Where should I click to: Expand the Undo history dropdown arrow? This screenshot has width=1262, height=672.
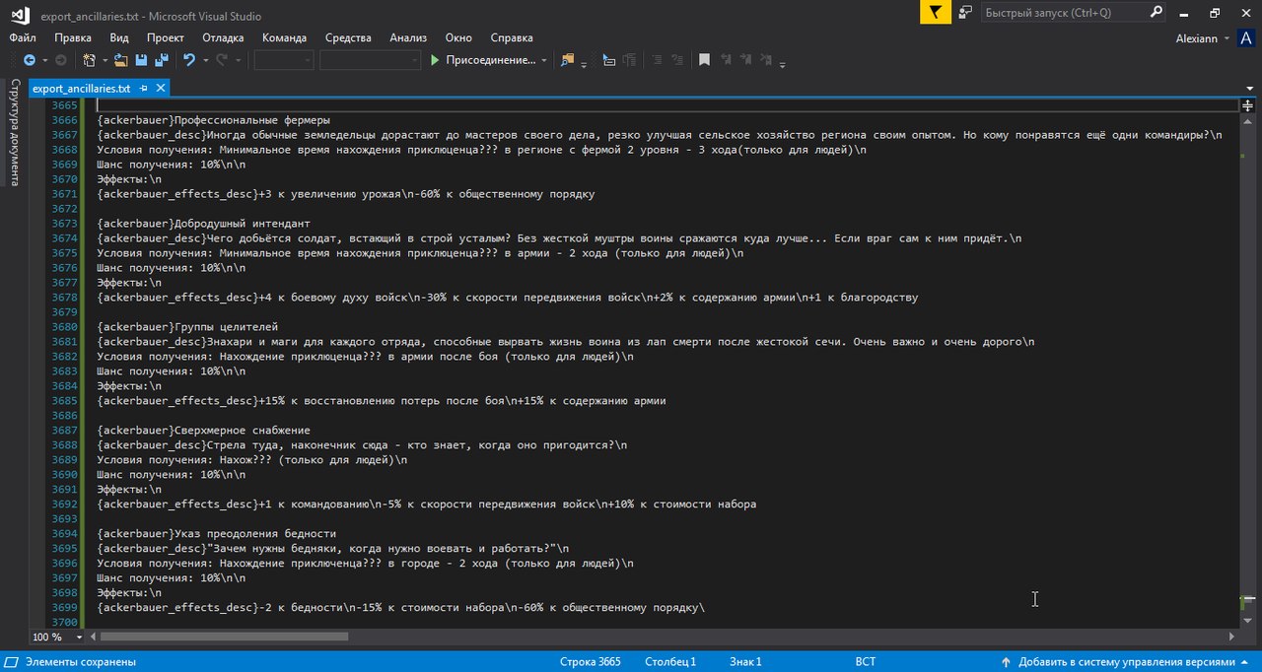(x=205, y=60)
